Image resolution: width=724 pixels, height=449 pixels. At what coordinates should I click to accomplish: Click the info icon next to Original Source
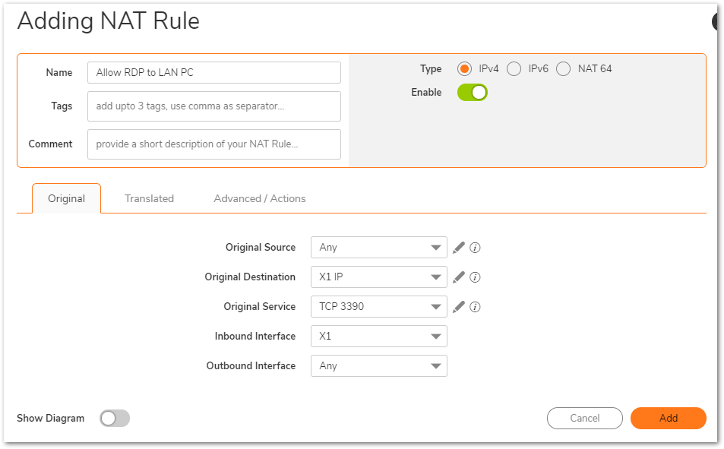pyautogui.click(x=476, y=248)
